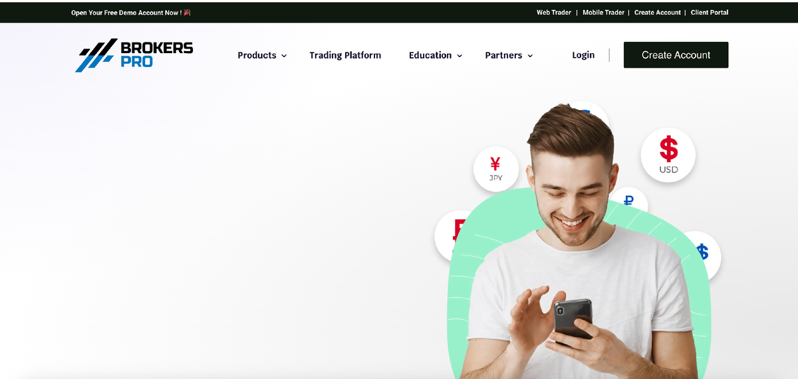Click the party popper emoji in banner
The width and height of the screenshot is (798, 379).
(x=187, y=13)
